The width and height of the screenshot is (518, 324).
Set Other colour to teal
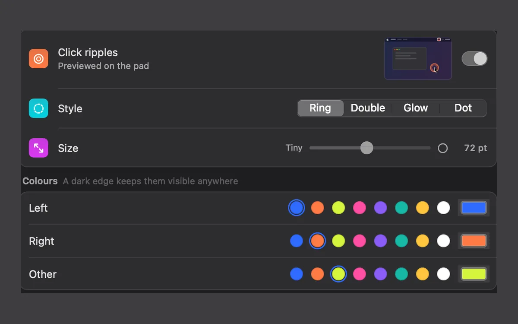click(x=401, y=274)
